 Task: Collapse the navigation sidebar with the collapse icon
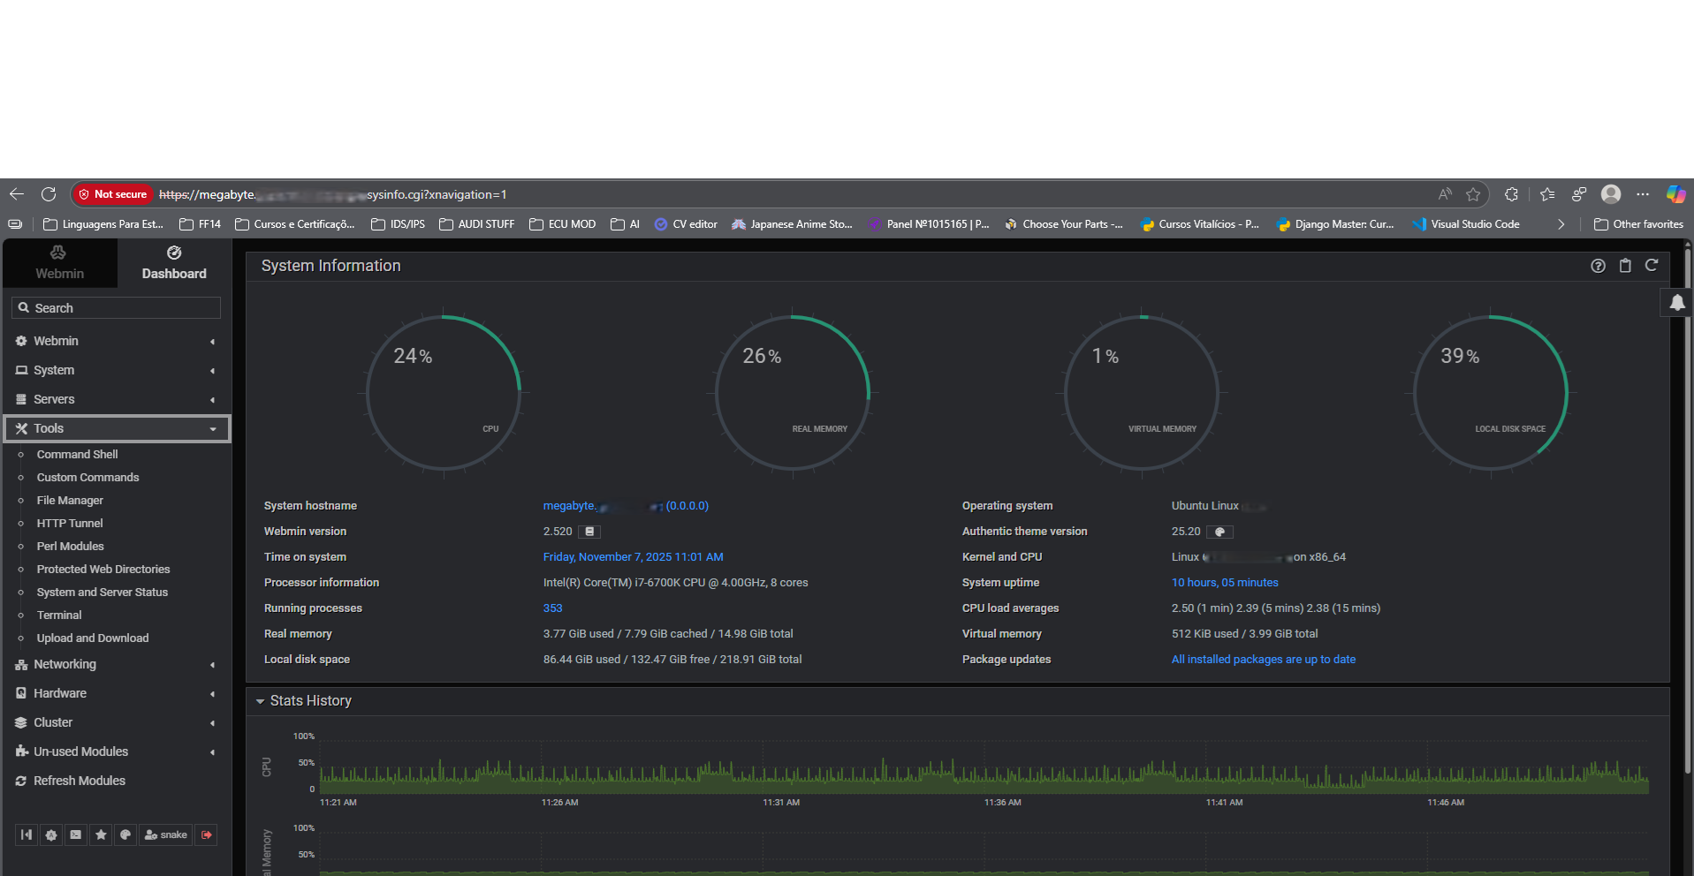tap(26, 834)
